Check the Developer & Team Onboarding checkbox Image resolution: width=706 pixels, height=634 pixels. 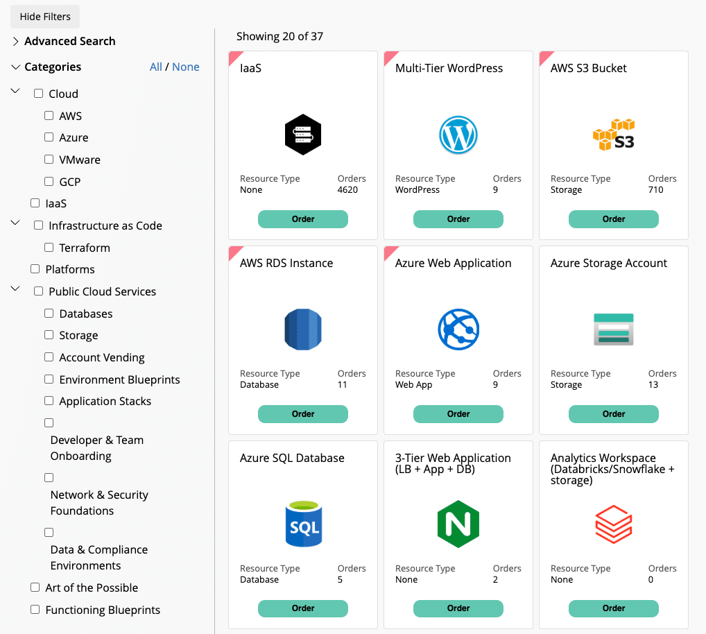click(x=49, y=422)
